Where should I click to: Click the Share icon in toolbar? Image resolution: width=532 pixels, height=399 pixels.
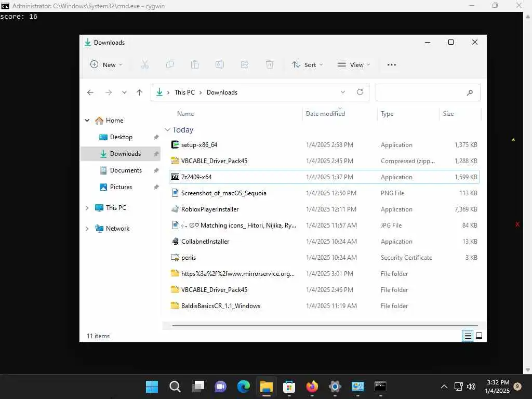(x=245, y=64)
